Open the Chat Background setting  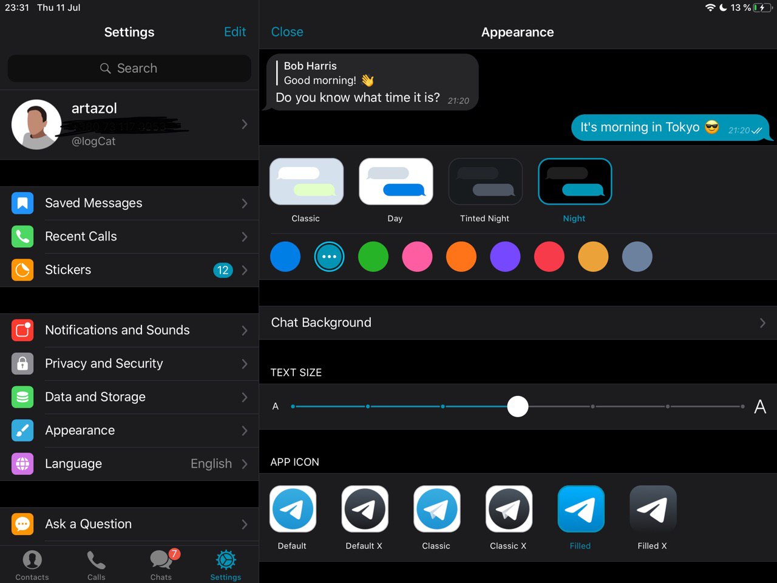(518, 322)
